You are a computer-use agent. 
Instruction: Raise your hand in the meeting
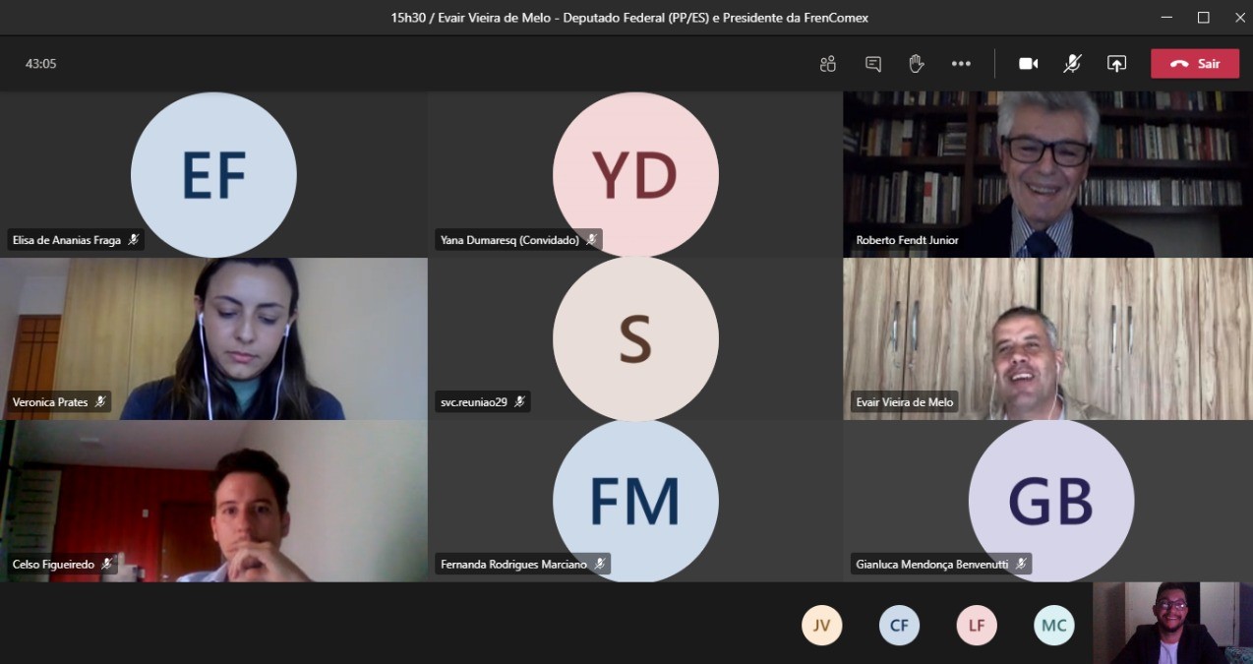pyautogui.click(x=917, y=64)
